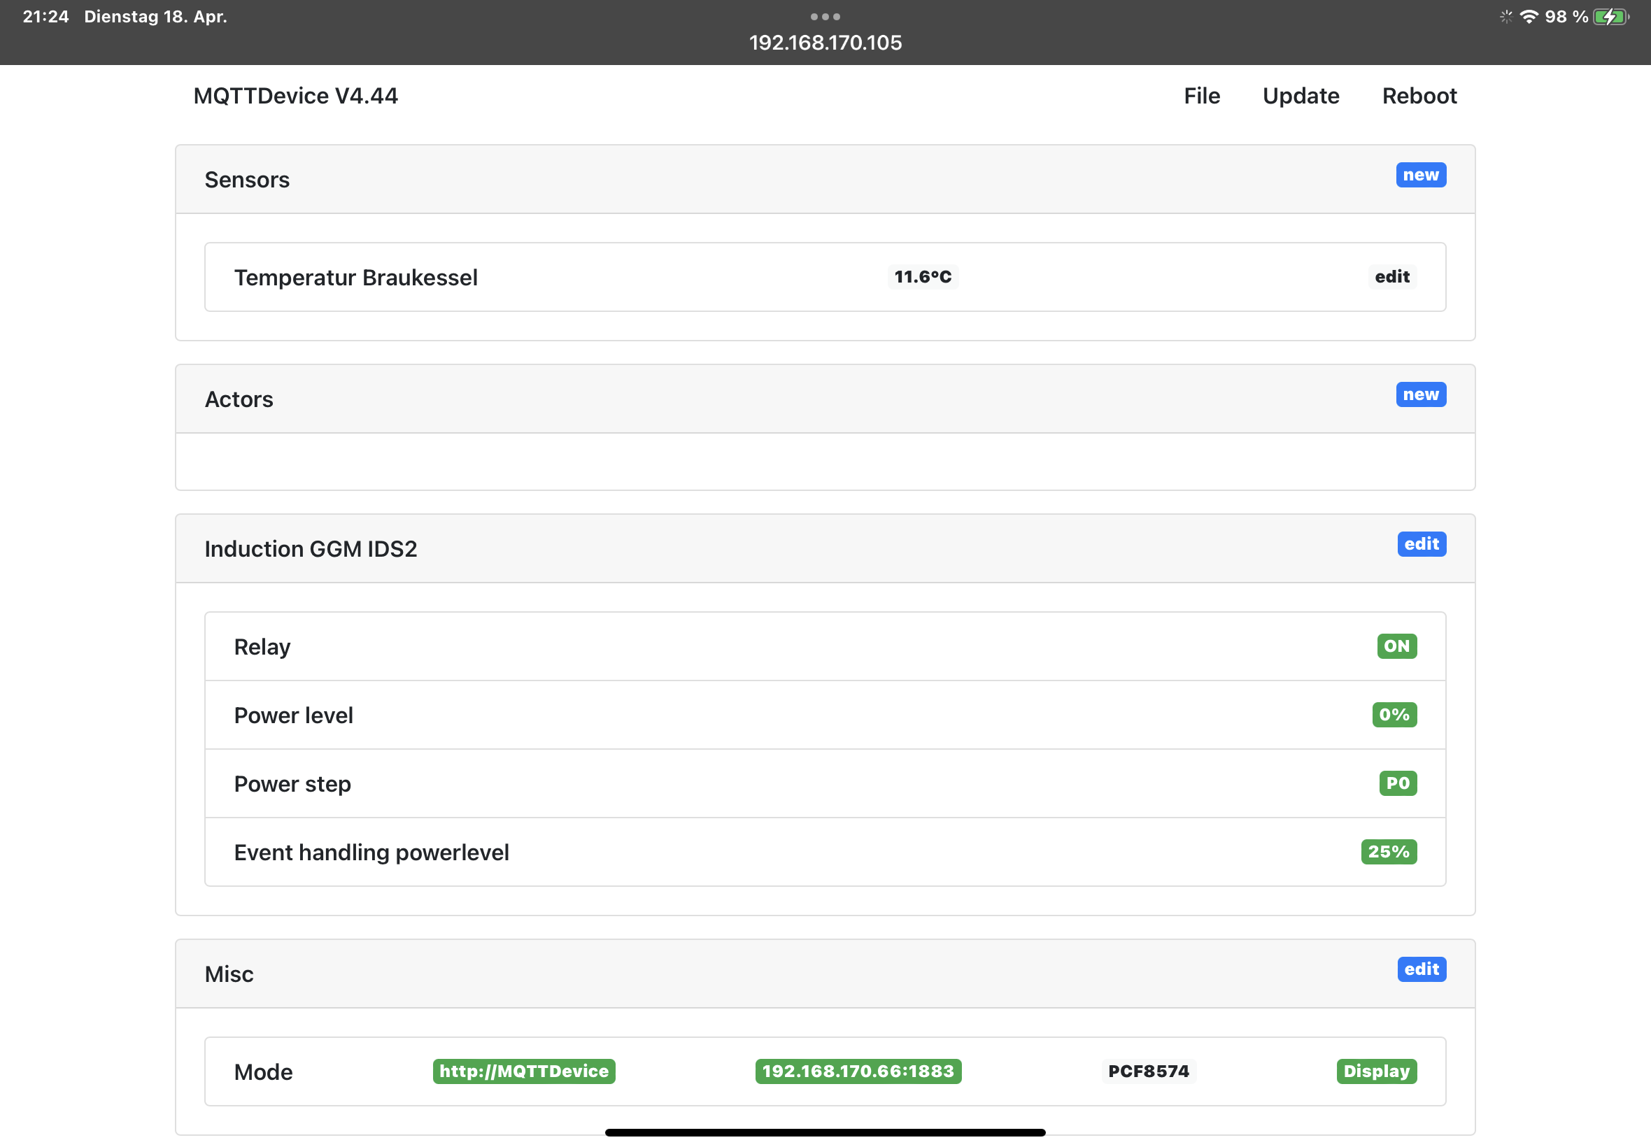Click the PCF8574 badge

coord(1148,1071)
